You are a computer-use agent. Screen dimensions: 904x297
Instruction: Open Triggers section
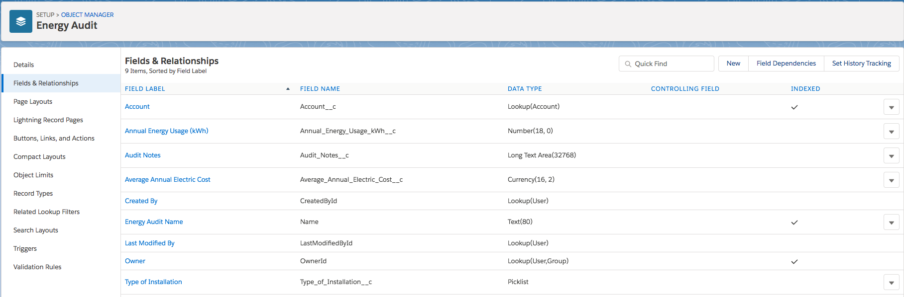25,248
